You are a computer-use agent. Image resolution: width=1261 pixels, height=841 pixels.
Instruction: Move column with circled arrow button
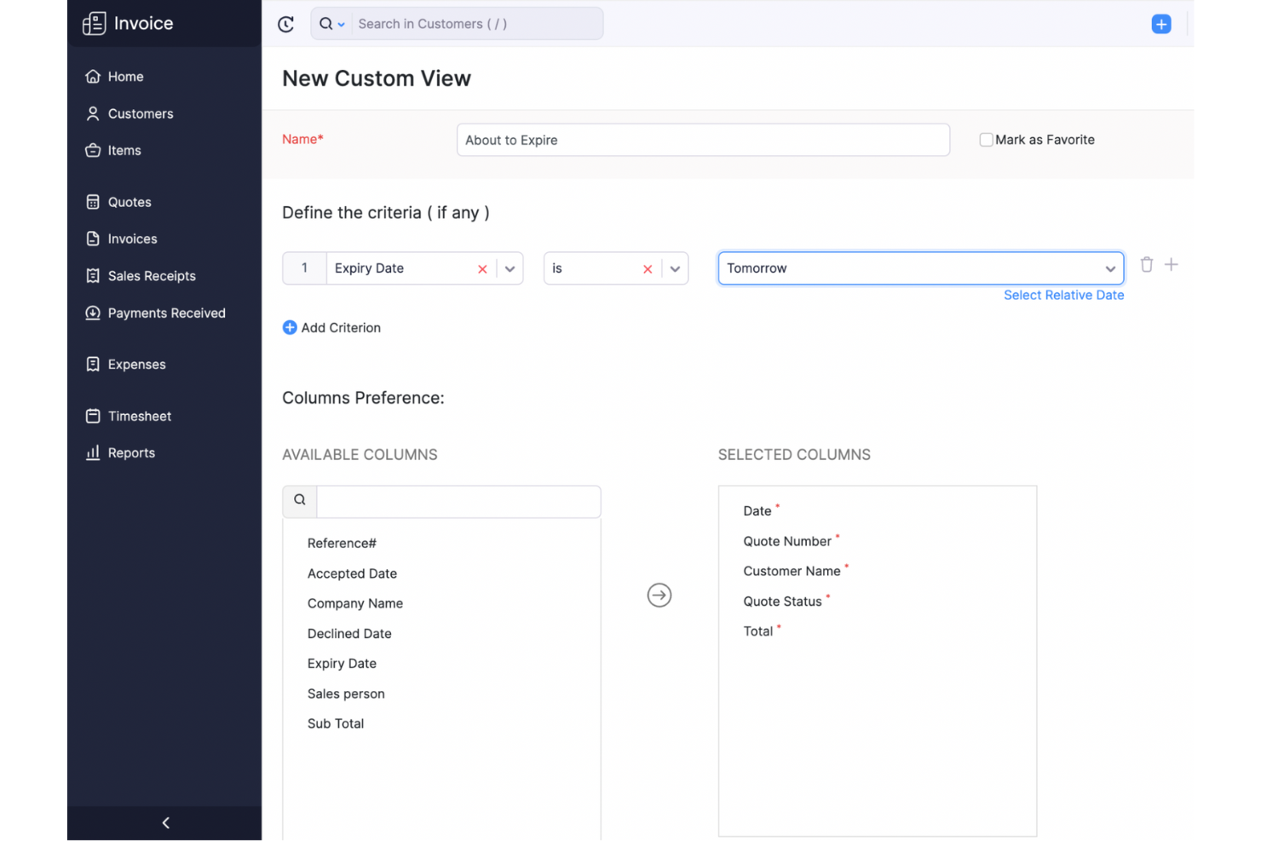pos(659,595)
